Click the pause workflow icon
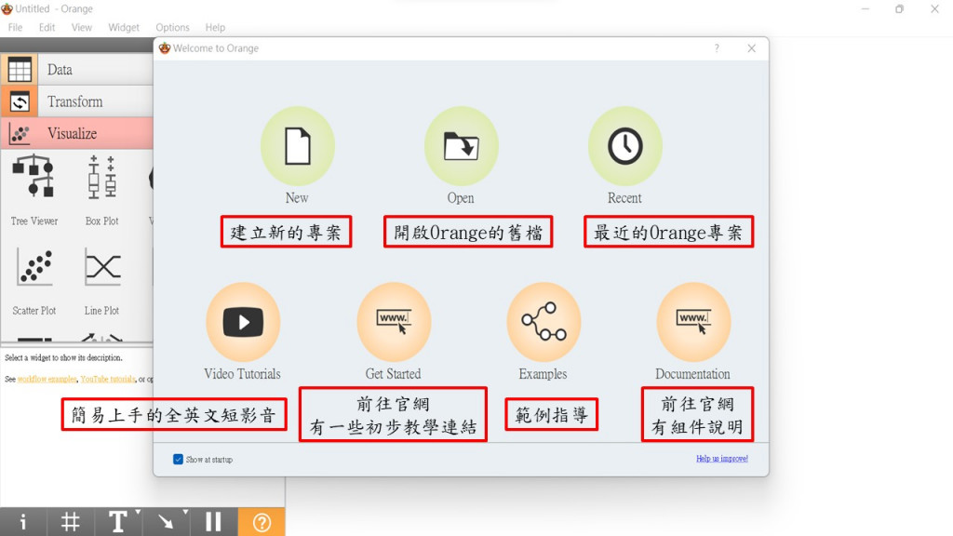Viewport: 953px width, 536px height. click(x=213, y=521)
